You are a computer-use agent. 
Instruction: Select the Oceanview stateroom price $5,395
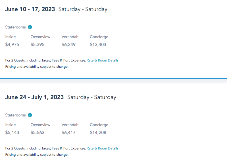(38, 44)
